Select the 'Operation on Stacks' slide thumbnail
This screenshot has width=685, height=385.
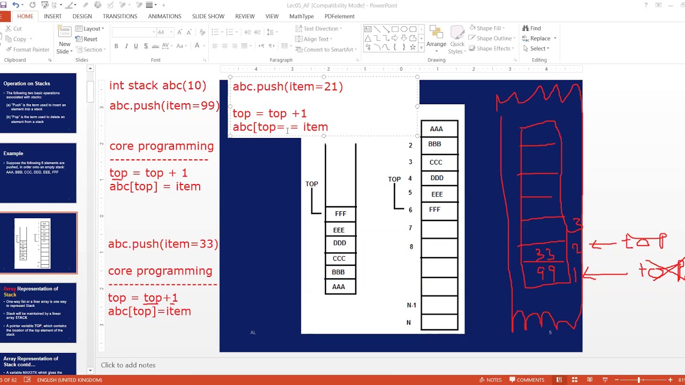[x=38, y=103]
